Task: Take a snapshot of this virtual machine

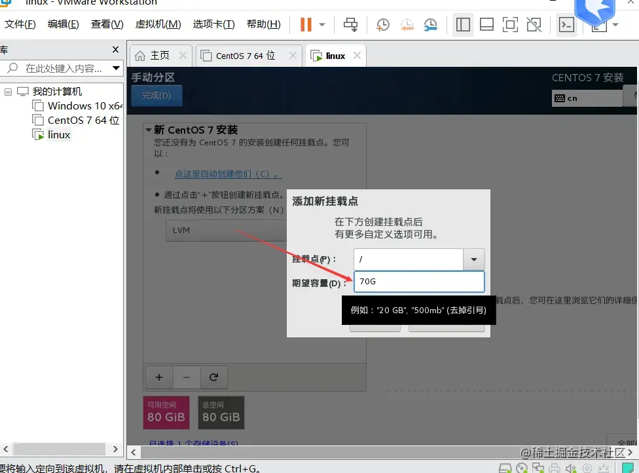Action: 382,25
